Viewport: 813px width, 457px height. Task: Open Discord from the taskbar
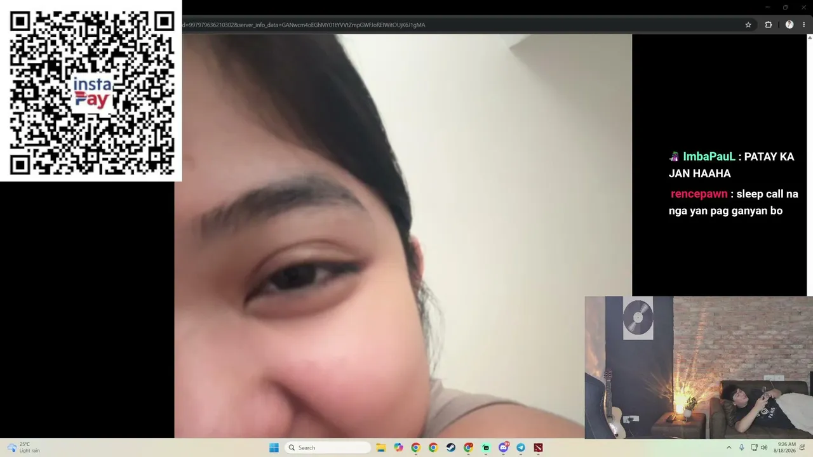tap(504, 447)
